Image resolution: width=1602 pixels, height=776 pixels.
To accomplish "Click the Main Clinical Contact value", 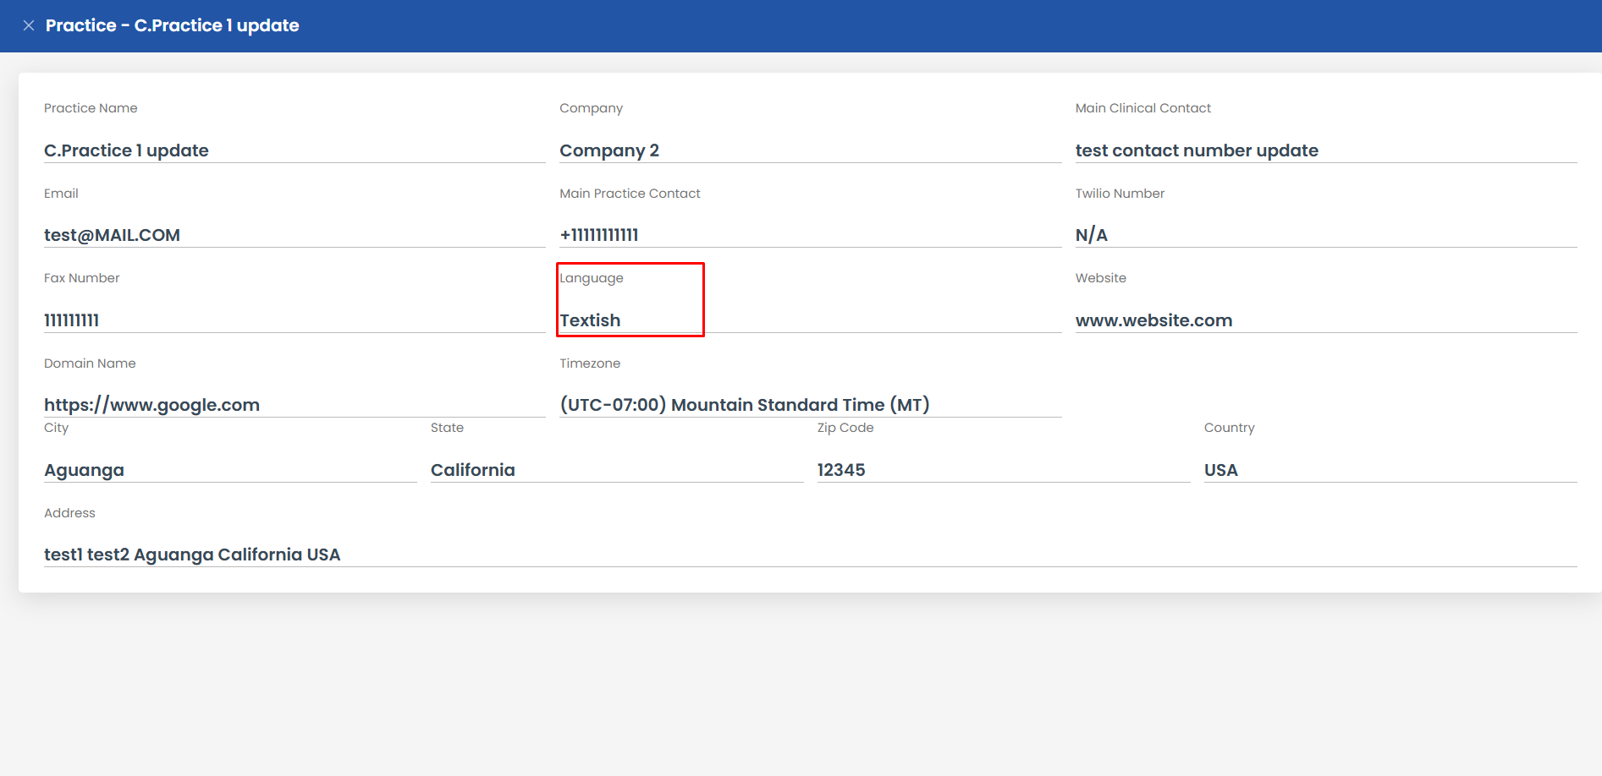I will [x=1196, y=150].
